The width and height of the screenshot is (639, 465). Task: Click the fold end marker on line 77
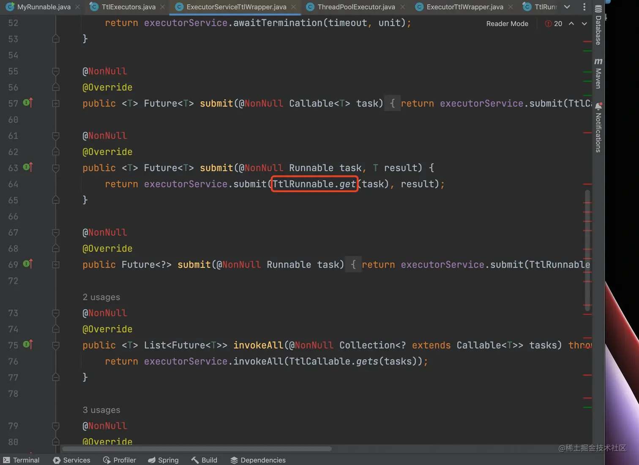(56, 378)
